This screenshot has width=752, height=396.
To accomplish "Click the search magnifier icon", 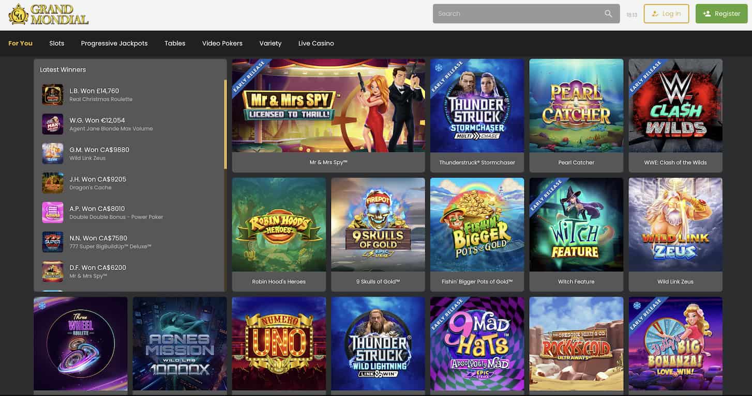I will pos(608,14).
